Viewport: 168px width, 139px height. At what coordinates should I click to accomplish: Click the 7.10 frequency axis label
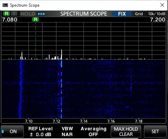pos(29,121)
